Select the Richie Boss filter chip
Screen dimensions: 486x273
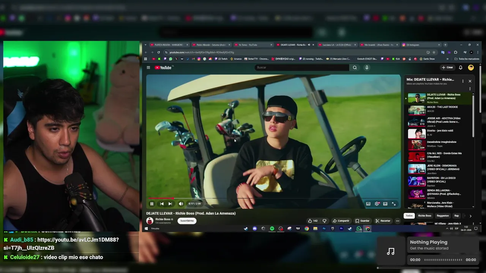pyautogui.click(x=424, y=216)
